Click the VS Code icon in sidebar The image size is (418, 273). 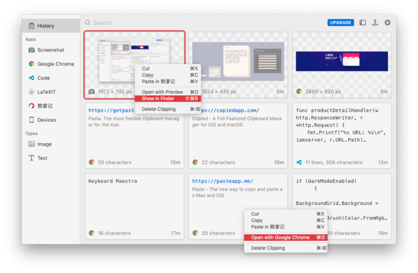tap(31, 78)
